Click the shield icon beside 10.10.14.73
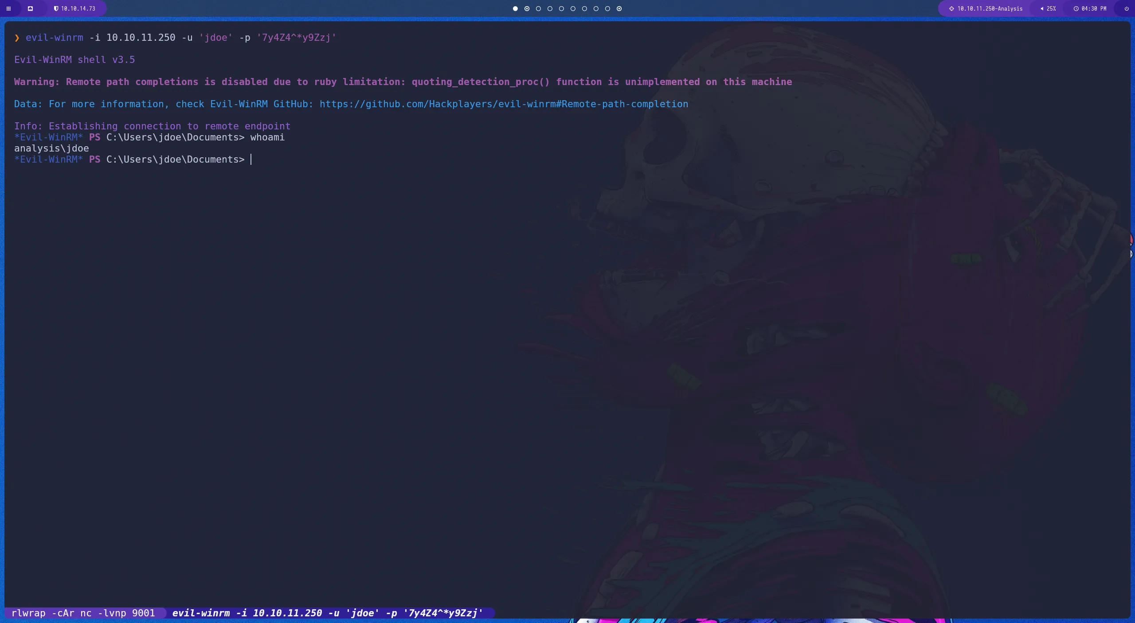The width and height of the screenshot is (1135, 623). pyautogui.click(x=56, y=8)
